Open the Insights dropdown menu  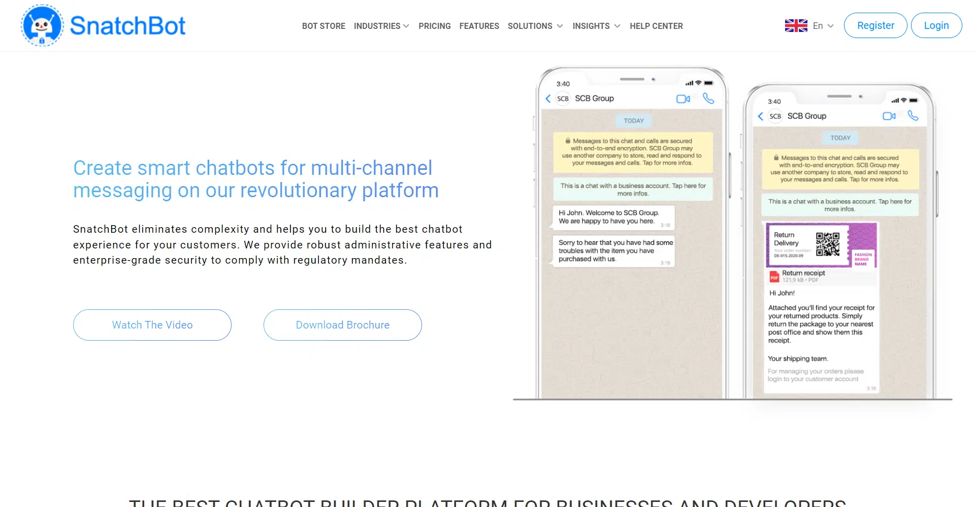pos(596,26)
